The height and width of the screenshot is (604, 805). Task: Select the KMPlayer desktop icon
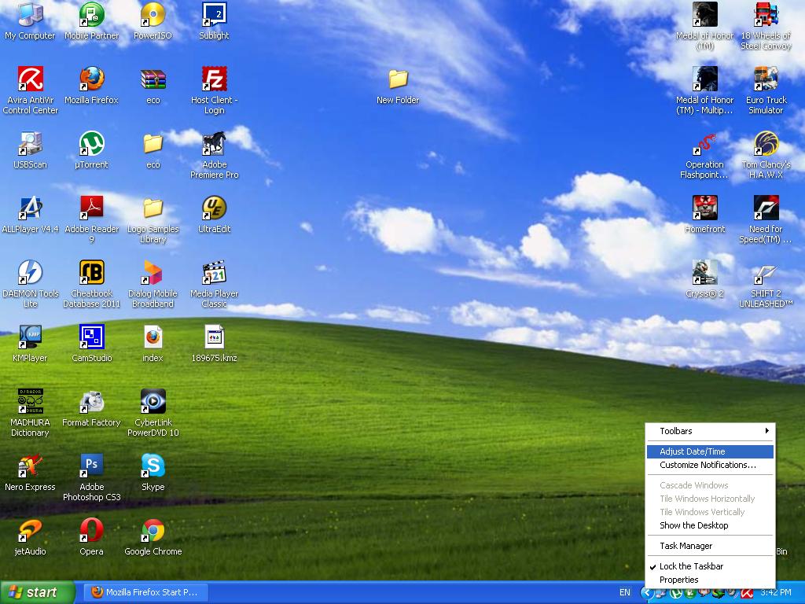(30, 343)
